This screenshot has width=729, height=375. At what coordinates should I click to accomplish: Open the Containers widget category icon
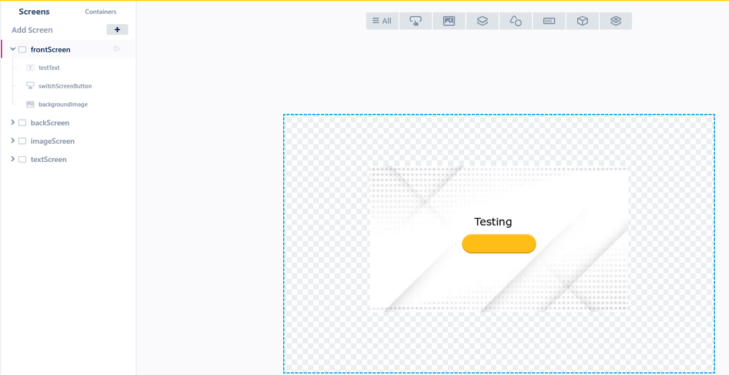[x=482, y=21]
